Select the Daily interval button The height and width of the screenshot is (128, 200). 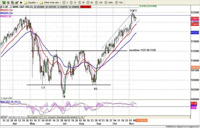[x=109, y=3]
